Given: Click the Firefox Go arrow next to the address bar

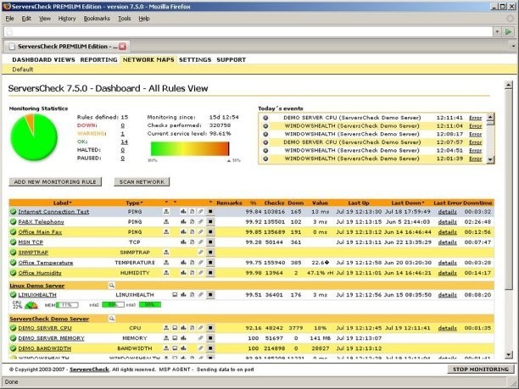Looking at the screenshot, I should [x=509, y=31].
